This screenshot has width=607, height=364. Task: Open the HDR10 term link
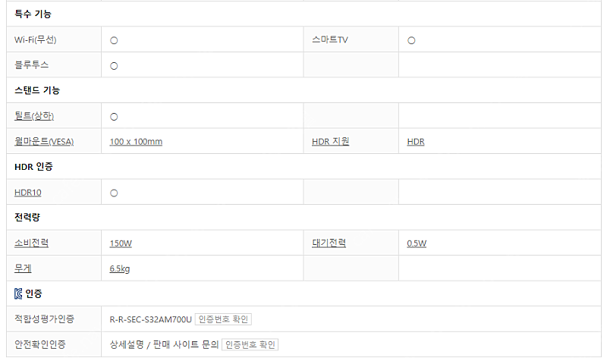click(28, 193)
